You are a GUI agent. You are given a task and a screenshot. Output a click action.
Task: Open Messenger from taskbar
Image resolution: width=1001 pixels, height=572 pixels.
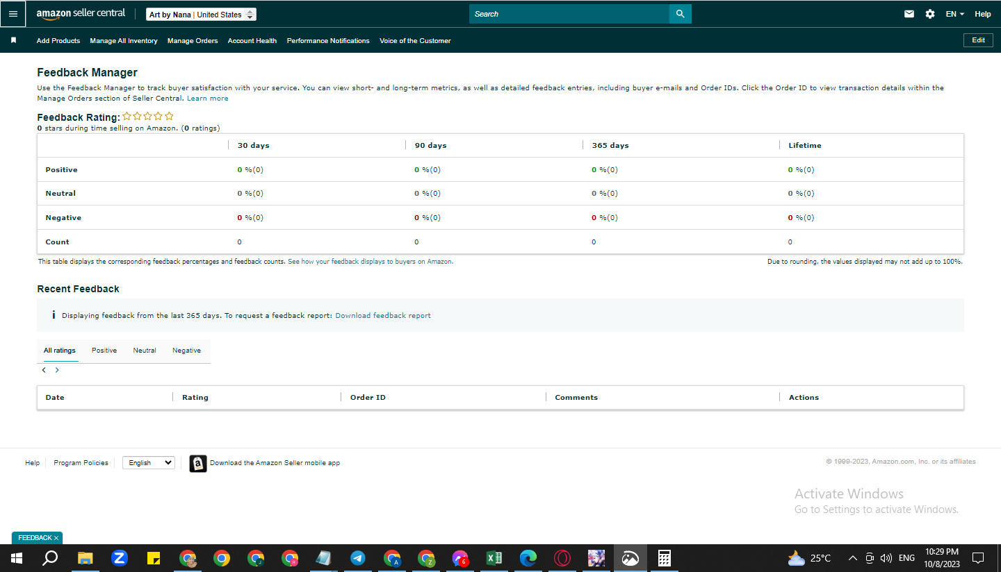point(460,558)
